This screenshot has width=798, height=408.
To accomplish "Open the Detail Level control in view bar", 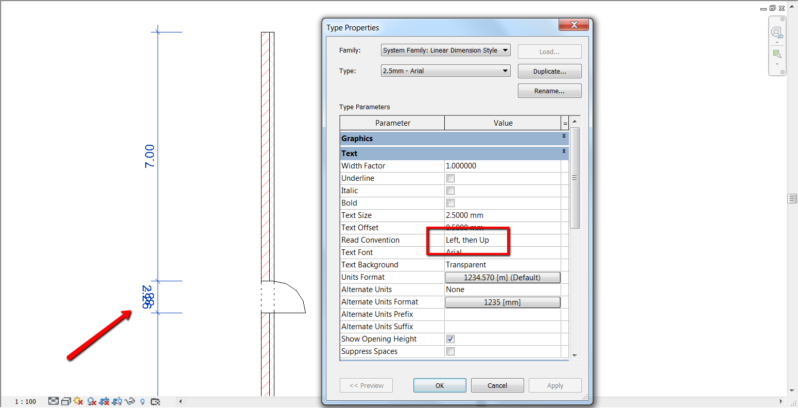I will tap(54, 401).
